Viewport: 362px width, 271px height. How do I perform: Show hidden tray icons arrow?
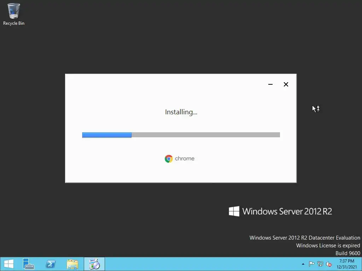[x=303, y=264]
